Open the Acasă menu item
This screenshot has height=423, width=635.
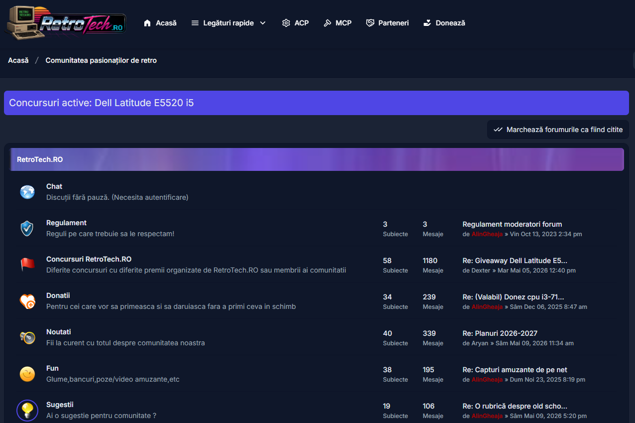[160, 23]
